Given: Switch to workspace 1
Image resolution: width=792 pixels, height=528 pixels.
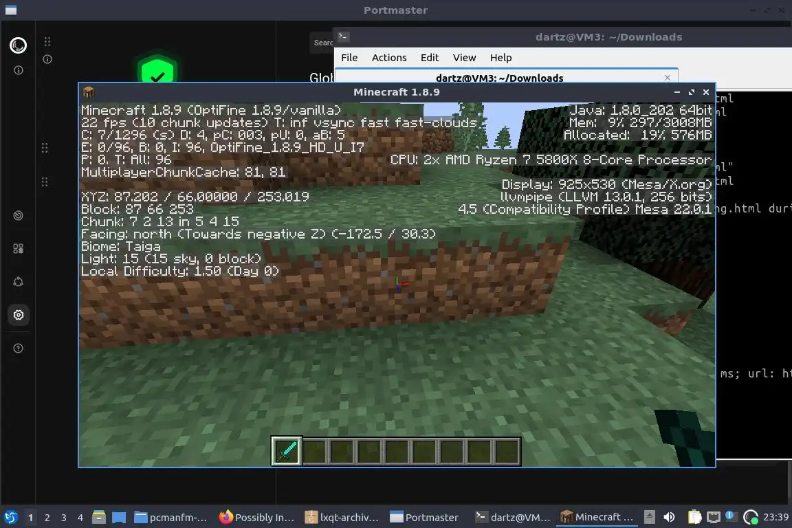Looking at the screenshot, I should point(30,518).
